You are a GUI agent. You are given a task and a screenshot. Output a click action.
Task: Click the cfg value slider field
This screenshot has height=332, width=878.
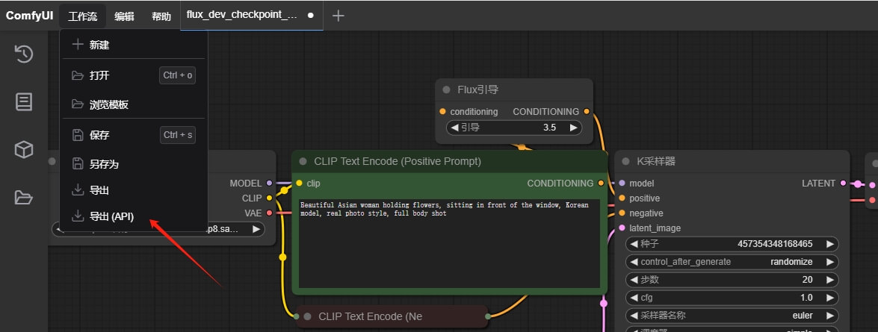[x=732, y=298]
